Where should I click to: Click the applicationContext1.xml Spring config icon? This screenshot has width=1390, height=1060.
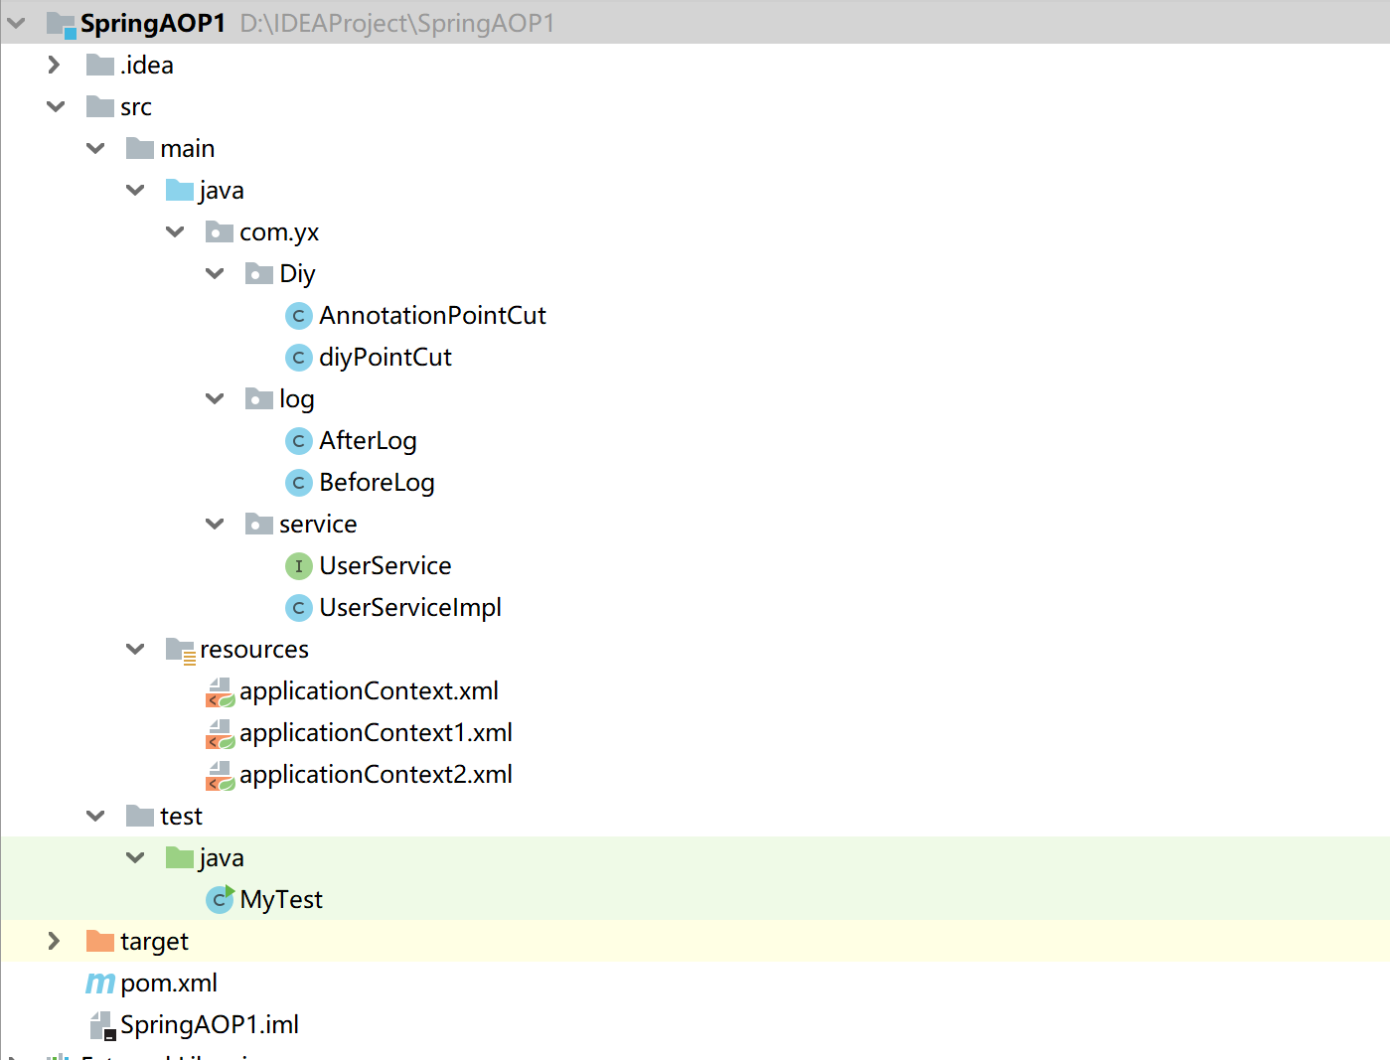tap(221, 734)
